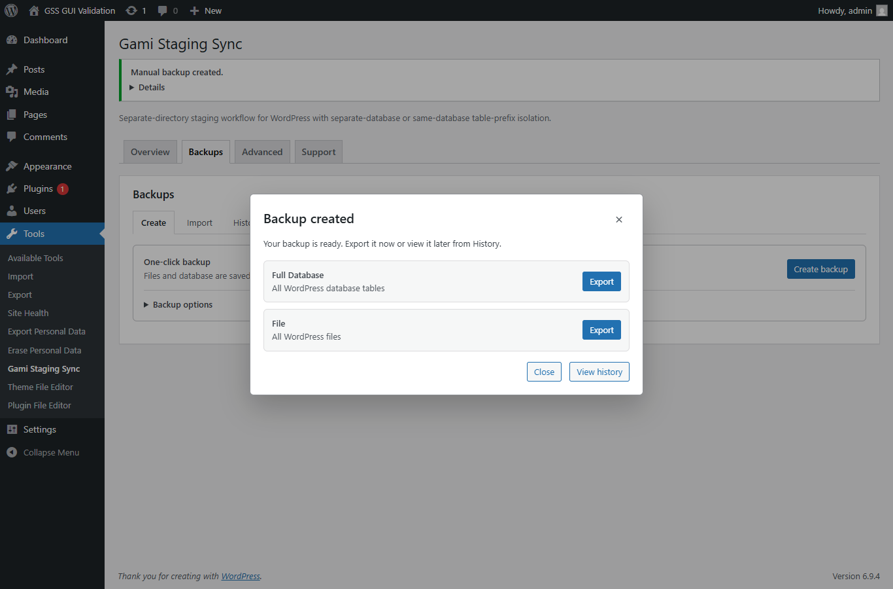Viewport: 893px width, 589px height.
Task: Click 'Manual backup created.' notice text
Action: (177, 72)
